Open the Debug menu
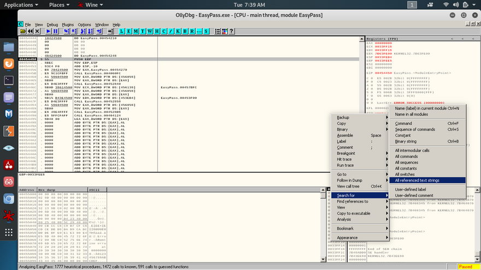Image resolution: width=481 pixels, height=270 pixels. pyautogui.click(x=52, y=25)
